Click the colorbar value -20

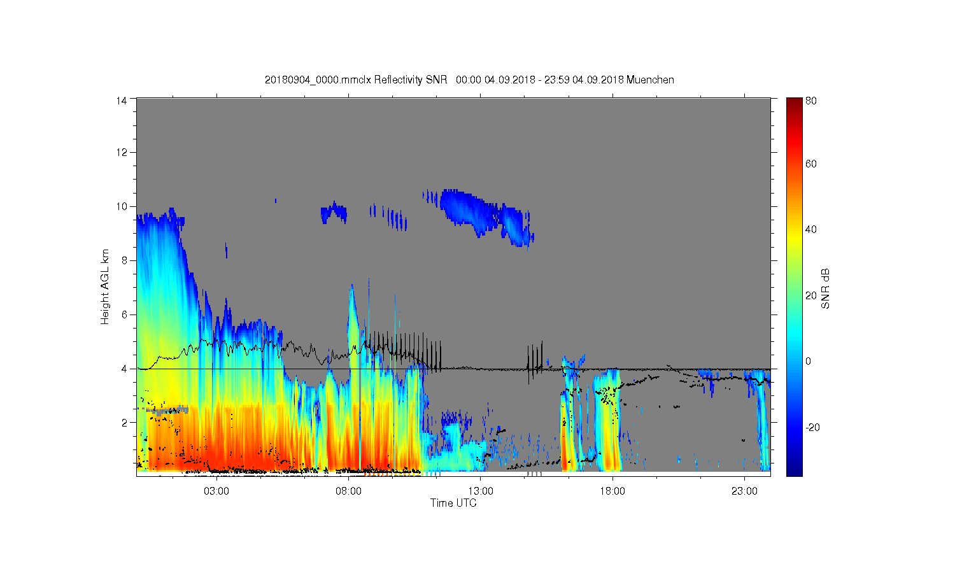[x=813, y=427]
